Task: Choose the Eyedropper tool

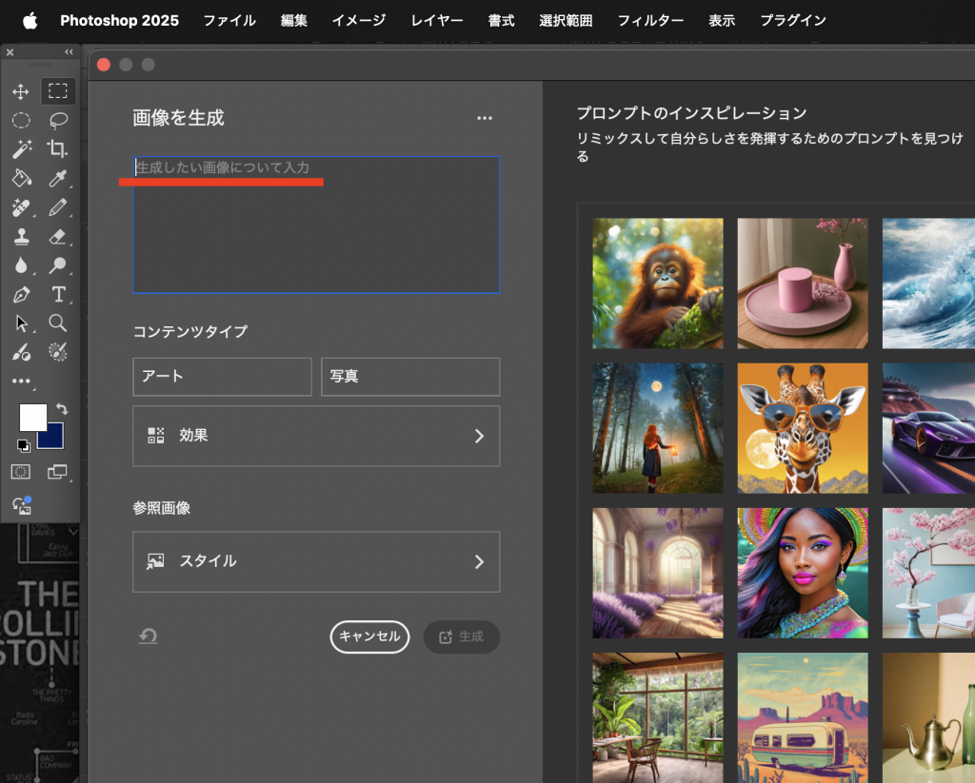Action: pyautogui.click(x=58, y=178)
